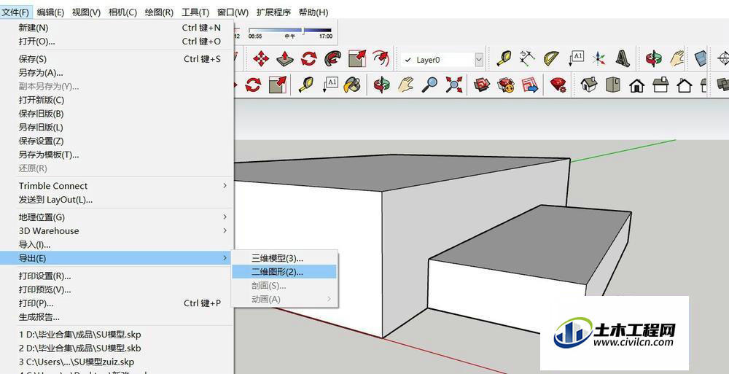Viewport: 729px width, 374px height.
Task: Switch to Back view house icon
Action: click(x=685, y=85)
